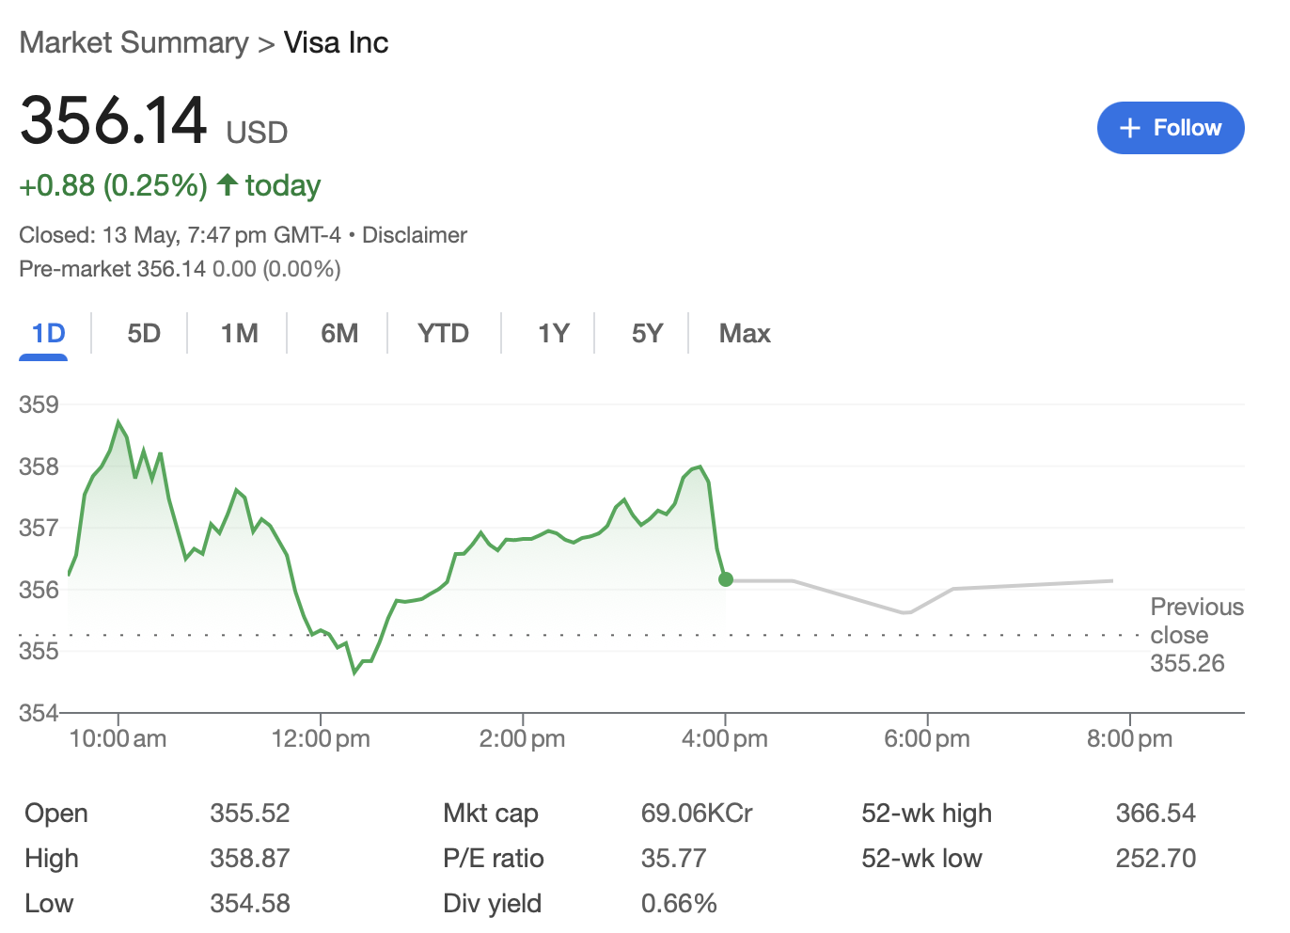1290x933 pixels.
Task: Click the Visa Inc title text
Action: [336, 42]
